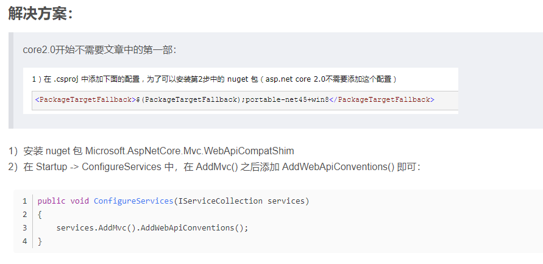Viewport: 543px width, 264px height.
Task: Open the embedded .csproj configuration screenshot image
Action: pyautogui.click(x=244, y=90)
